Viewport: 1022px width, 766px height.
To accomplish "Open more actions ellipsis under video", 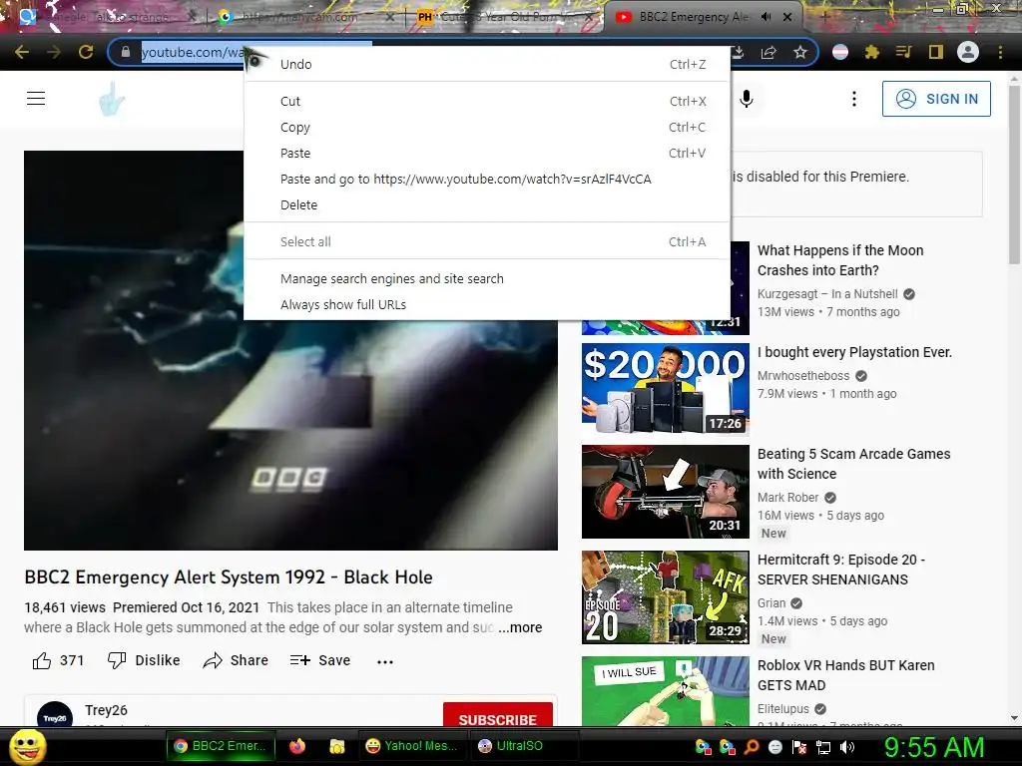I will click(385, 662).
